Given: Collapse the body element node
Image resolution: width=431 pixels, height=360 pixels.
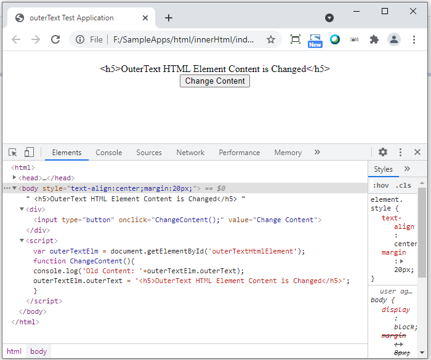Looking at the screenshot, I should coord(14,188).
